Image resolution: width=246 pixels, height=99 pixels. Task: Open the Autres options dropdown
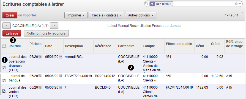click(141, 15)
